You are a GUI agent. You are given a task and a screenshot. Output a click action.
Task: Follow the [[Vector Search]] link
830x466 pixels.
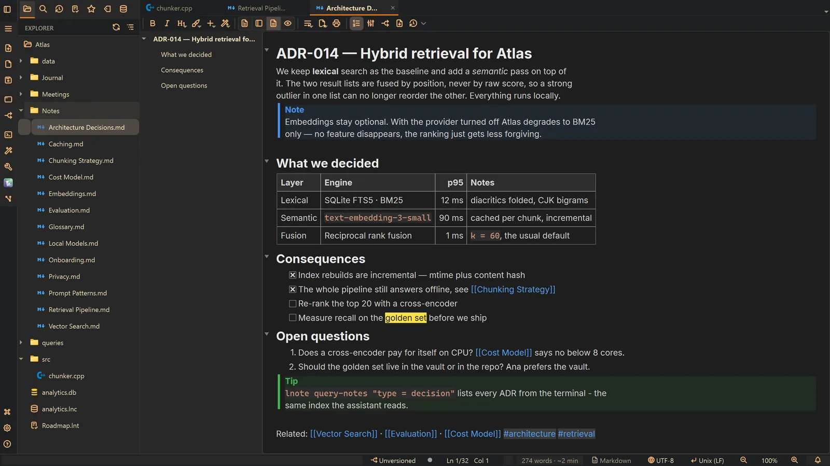[344, 434]
